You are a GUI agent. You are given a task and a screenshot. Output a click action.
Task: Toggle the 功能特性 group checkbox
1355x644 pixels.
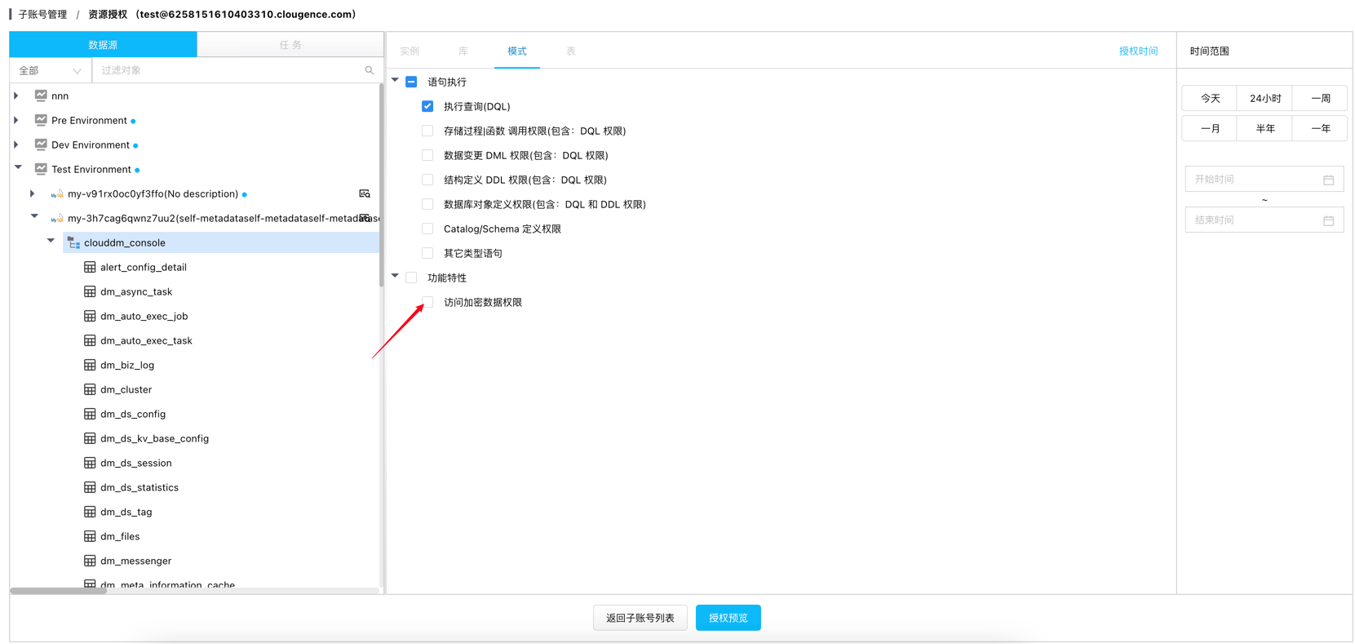(x=411, y=278)
